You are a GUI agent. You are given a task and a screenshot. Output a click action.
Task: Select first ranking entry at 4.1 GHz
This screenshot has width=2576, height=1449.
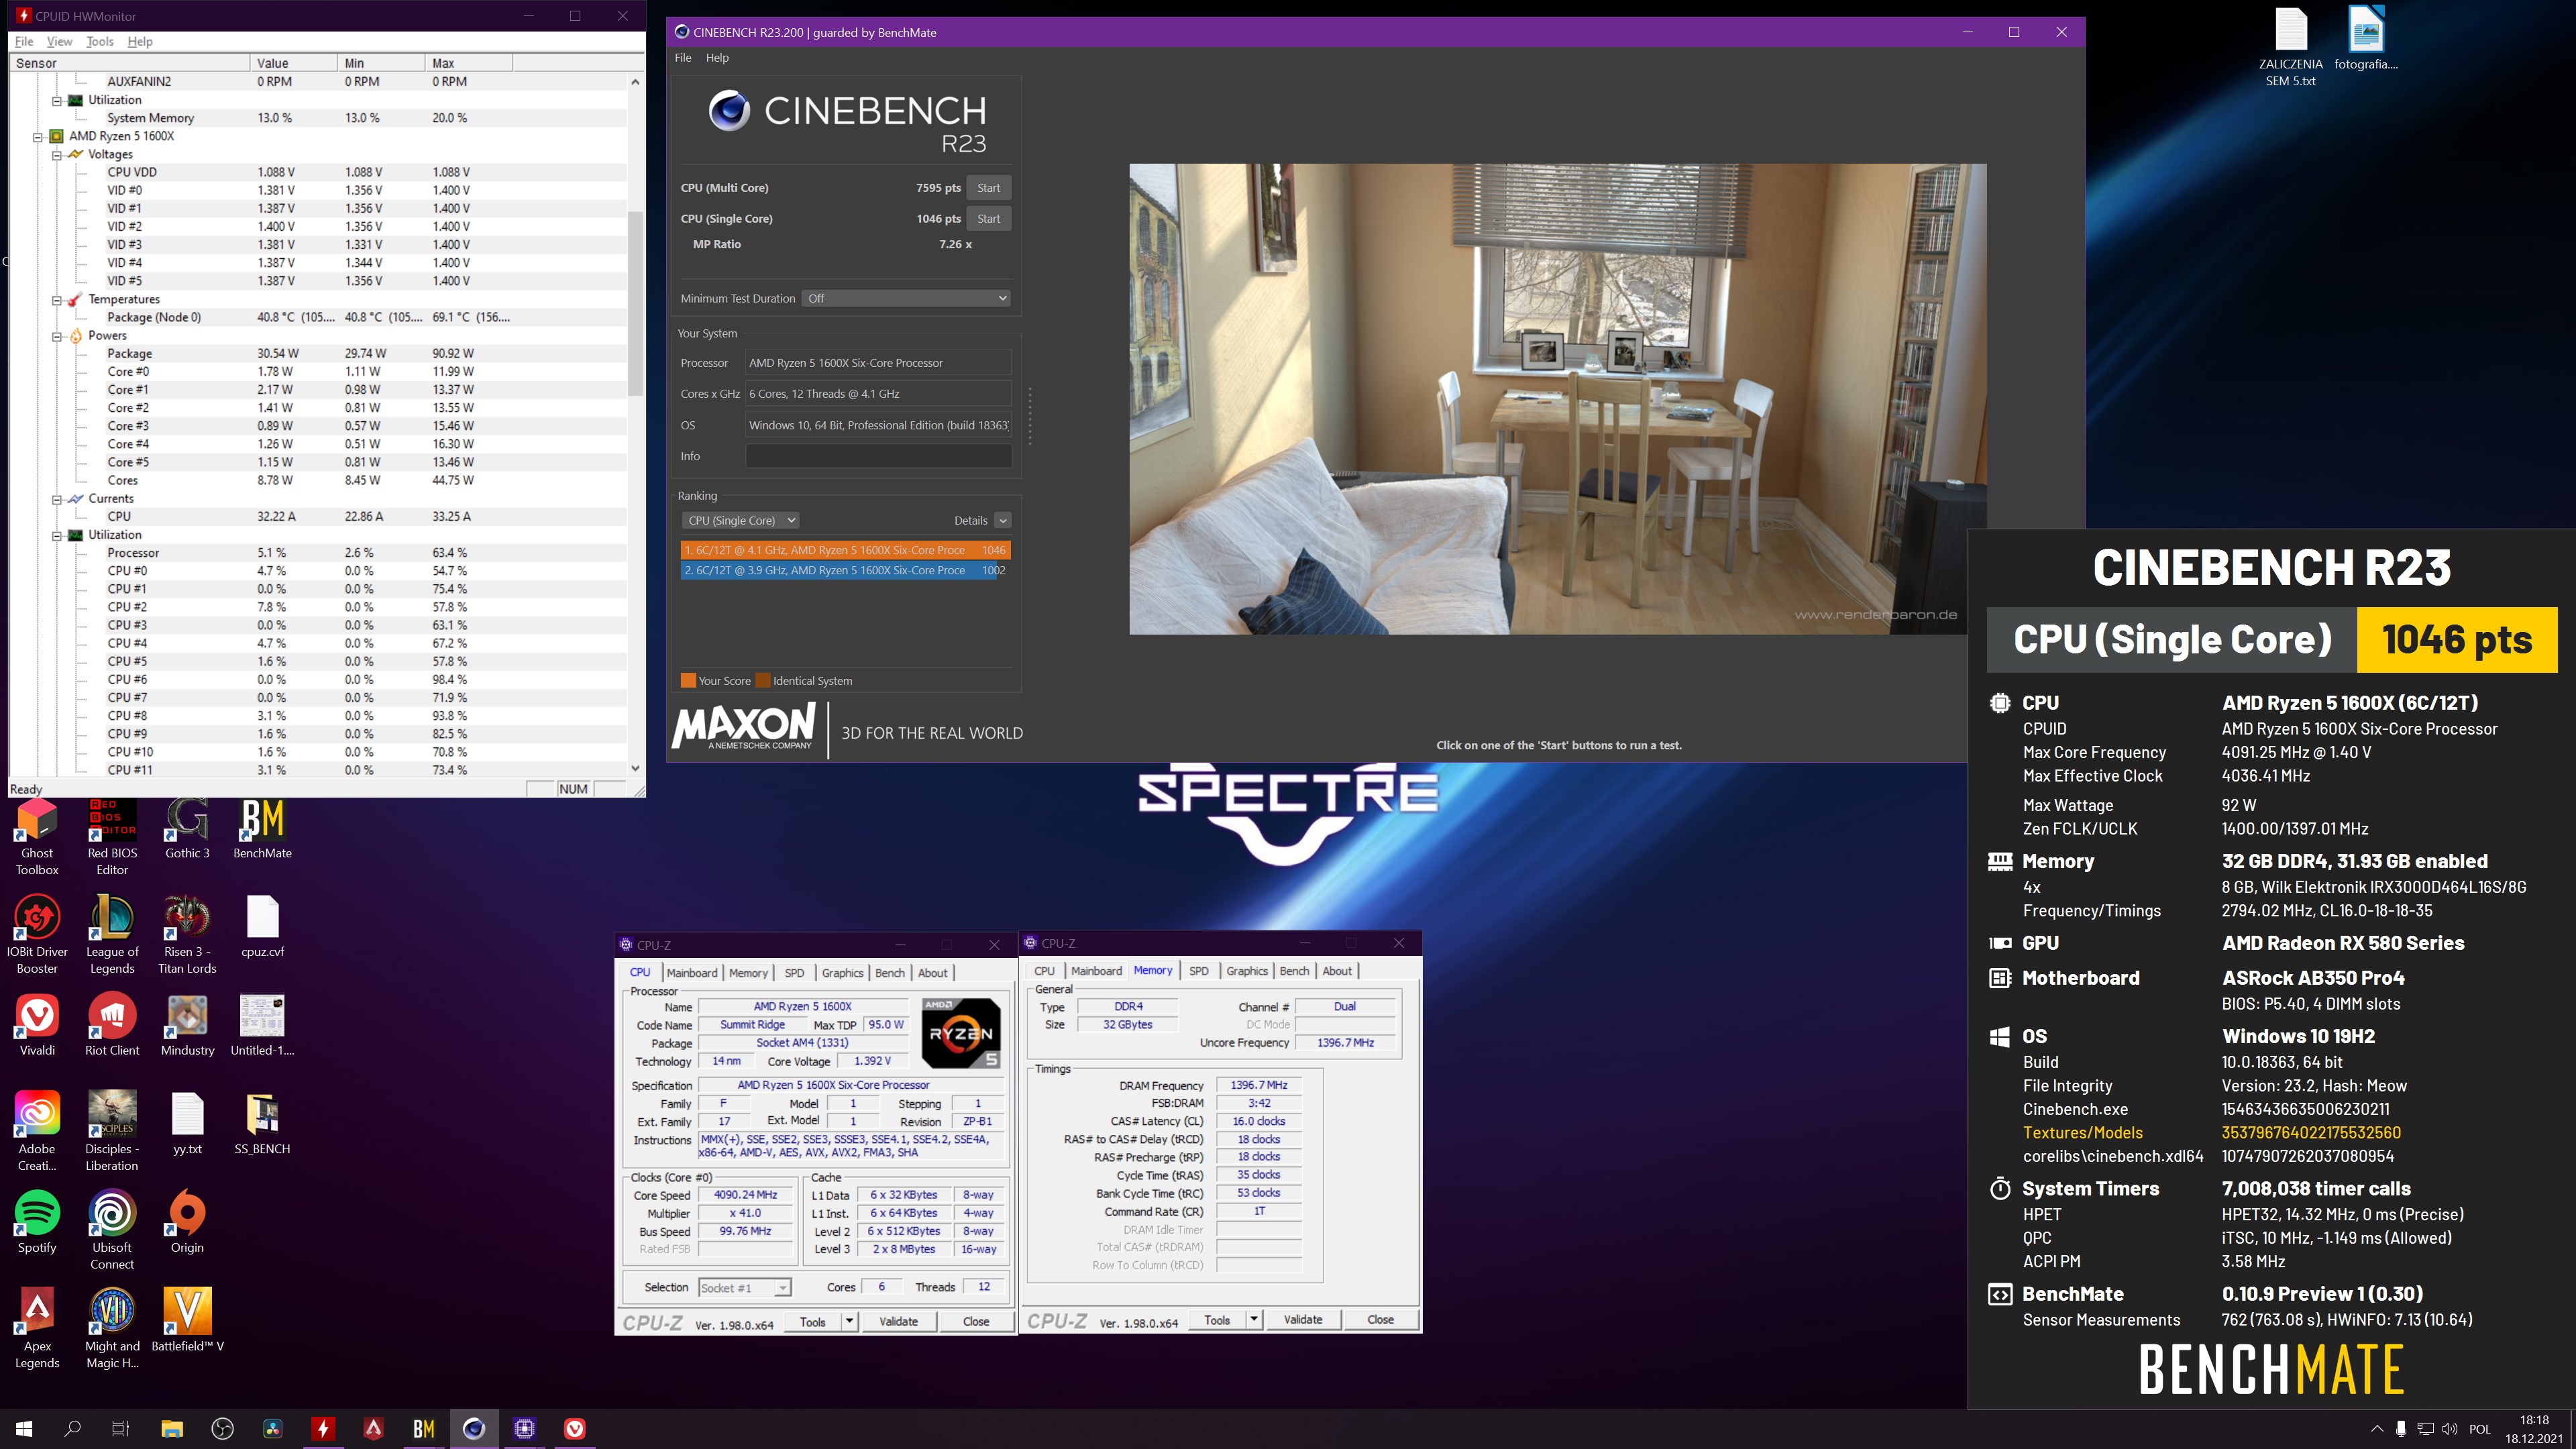pos(845,550)
